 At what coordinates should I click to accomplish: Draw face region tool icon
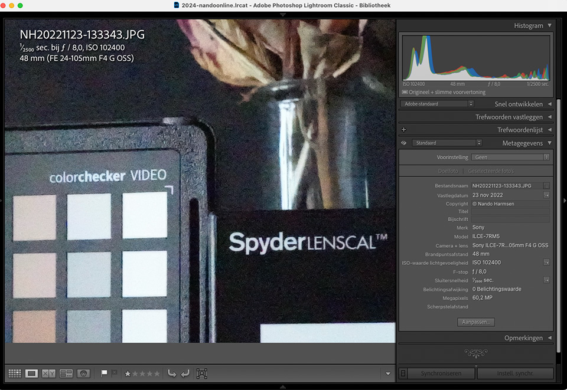[202, 373]
